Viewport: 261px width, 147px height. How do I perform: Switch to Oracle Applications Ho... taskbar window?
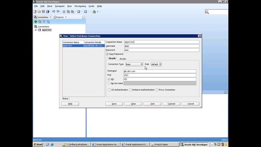point(106,145)
